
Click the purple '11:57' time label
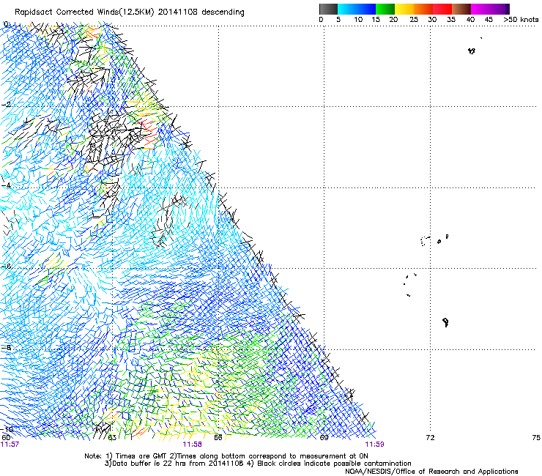pyautogui.click(x=10, y=445)
